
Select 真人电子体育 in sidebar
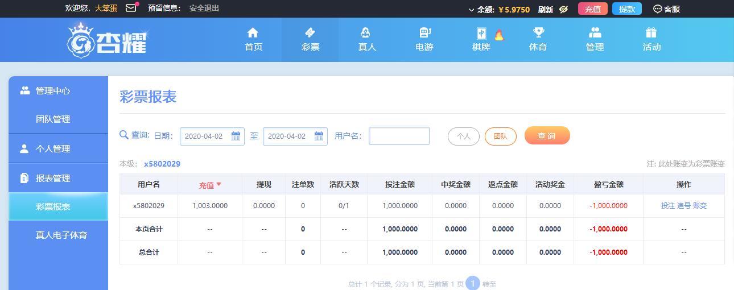[x=58, y=235]
